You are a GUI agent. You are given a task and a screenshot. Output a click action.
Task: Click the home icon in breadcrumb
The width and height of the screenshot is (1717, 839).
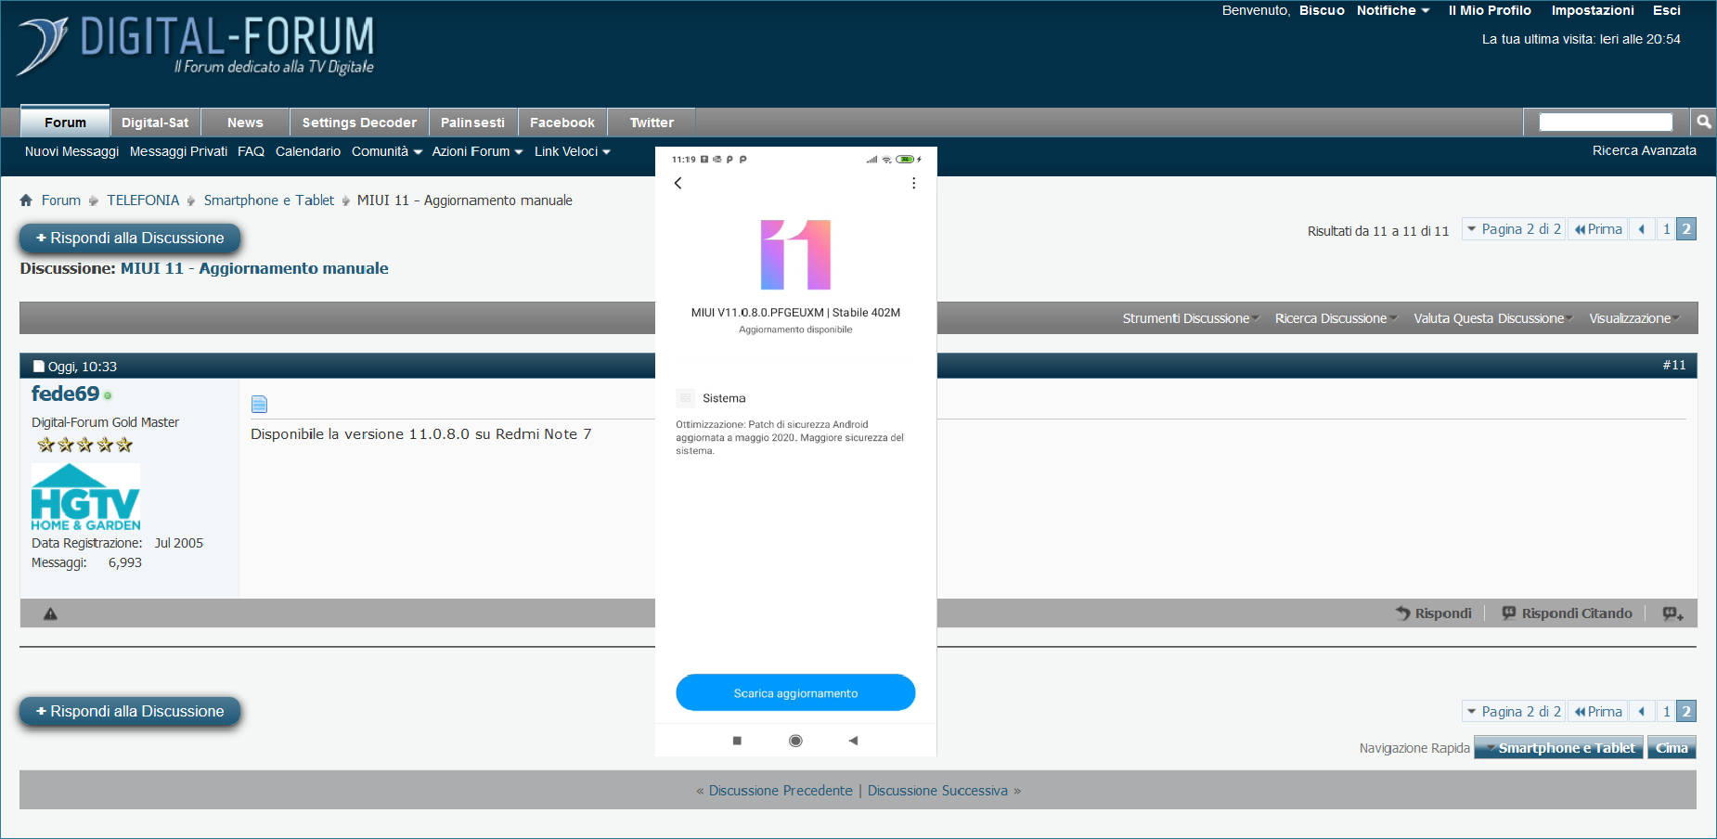click(26, 200)
